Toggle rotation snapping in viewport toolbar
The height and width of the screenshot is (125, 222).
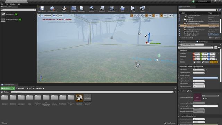click(153, 15)
